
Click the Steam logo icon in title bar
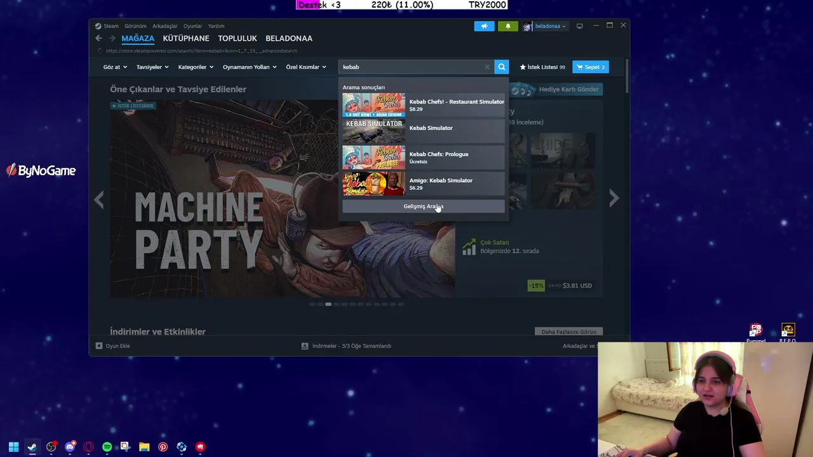tap(98, 26)
